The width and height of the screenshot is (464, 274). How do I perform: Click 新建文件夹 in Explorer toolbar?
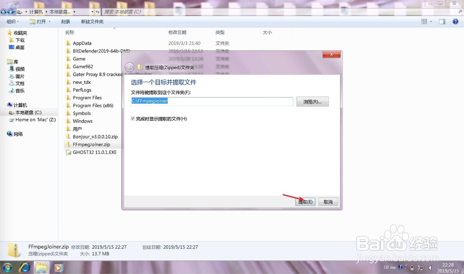(92, 22)
